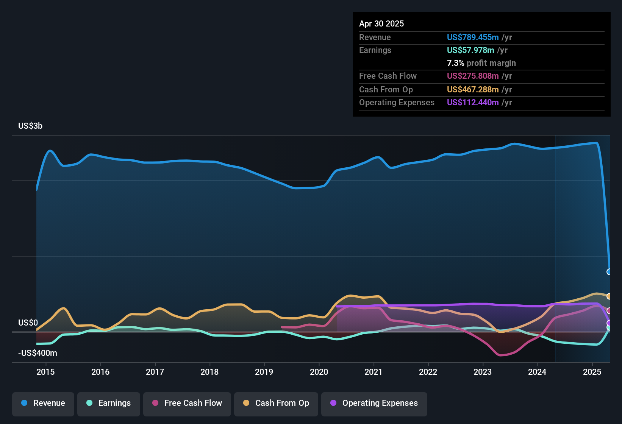This screenshot has width=622, height=424.
Task: Toggle the Operating Expenses series visibility
Action: [x=374, y=403]
